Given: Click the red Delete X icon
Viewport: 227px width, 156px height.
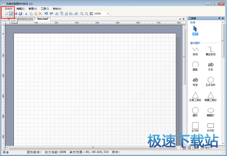Looking at the screenshot, I should click(x=40, y=14).
